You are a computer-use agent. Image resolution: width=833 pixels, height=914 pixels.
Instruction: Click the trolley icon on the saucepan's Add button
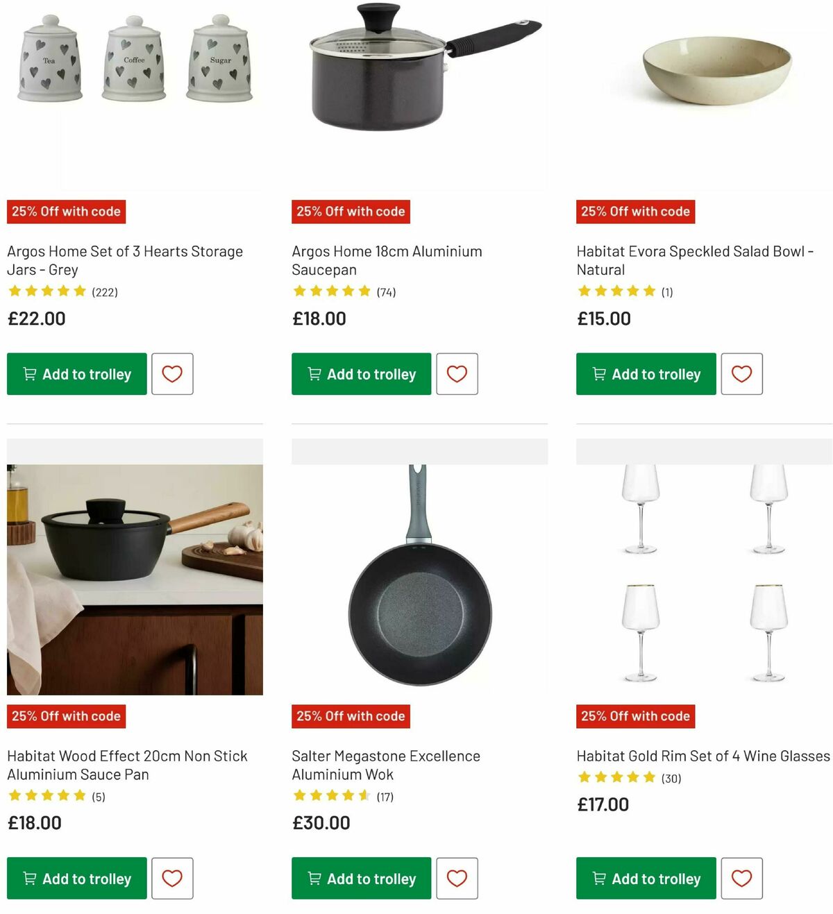click(316, 374)
